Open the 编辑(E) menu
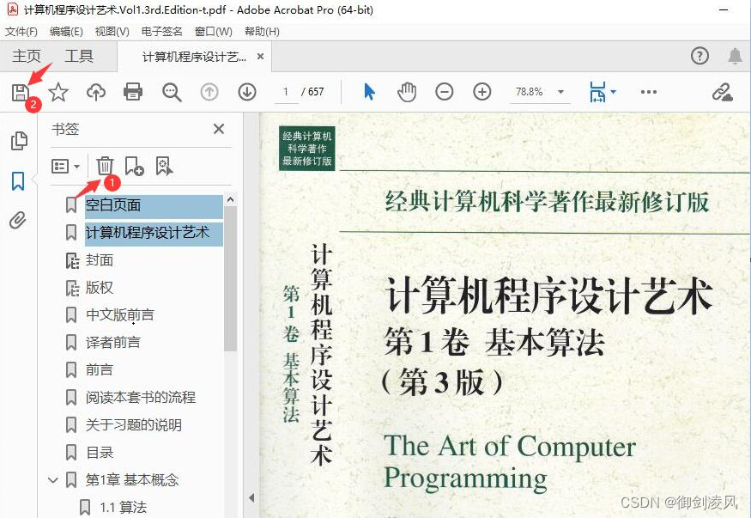 [66, 32]
